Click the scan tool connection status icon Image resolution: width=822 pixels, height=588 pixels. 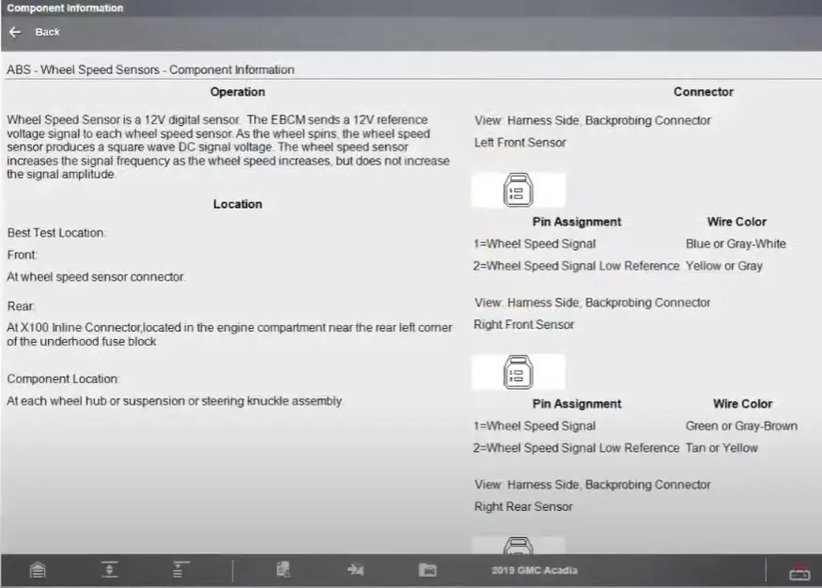[x=799, y=570]
